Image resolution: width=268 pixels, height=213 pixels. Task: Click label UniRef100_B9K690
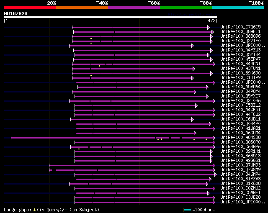pos(240,73)
